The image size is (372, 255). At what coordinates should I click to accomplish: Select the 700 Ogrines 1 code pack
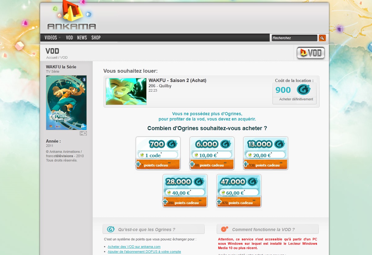coord(158,153)
